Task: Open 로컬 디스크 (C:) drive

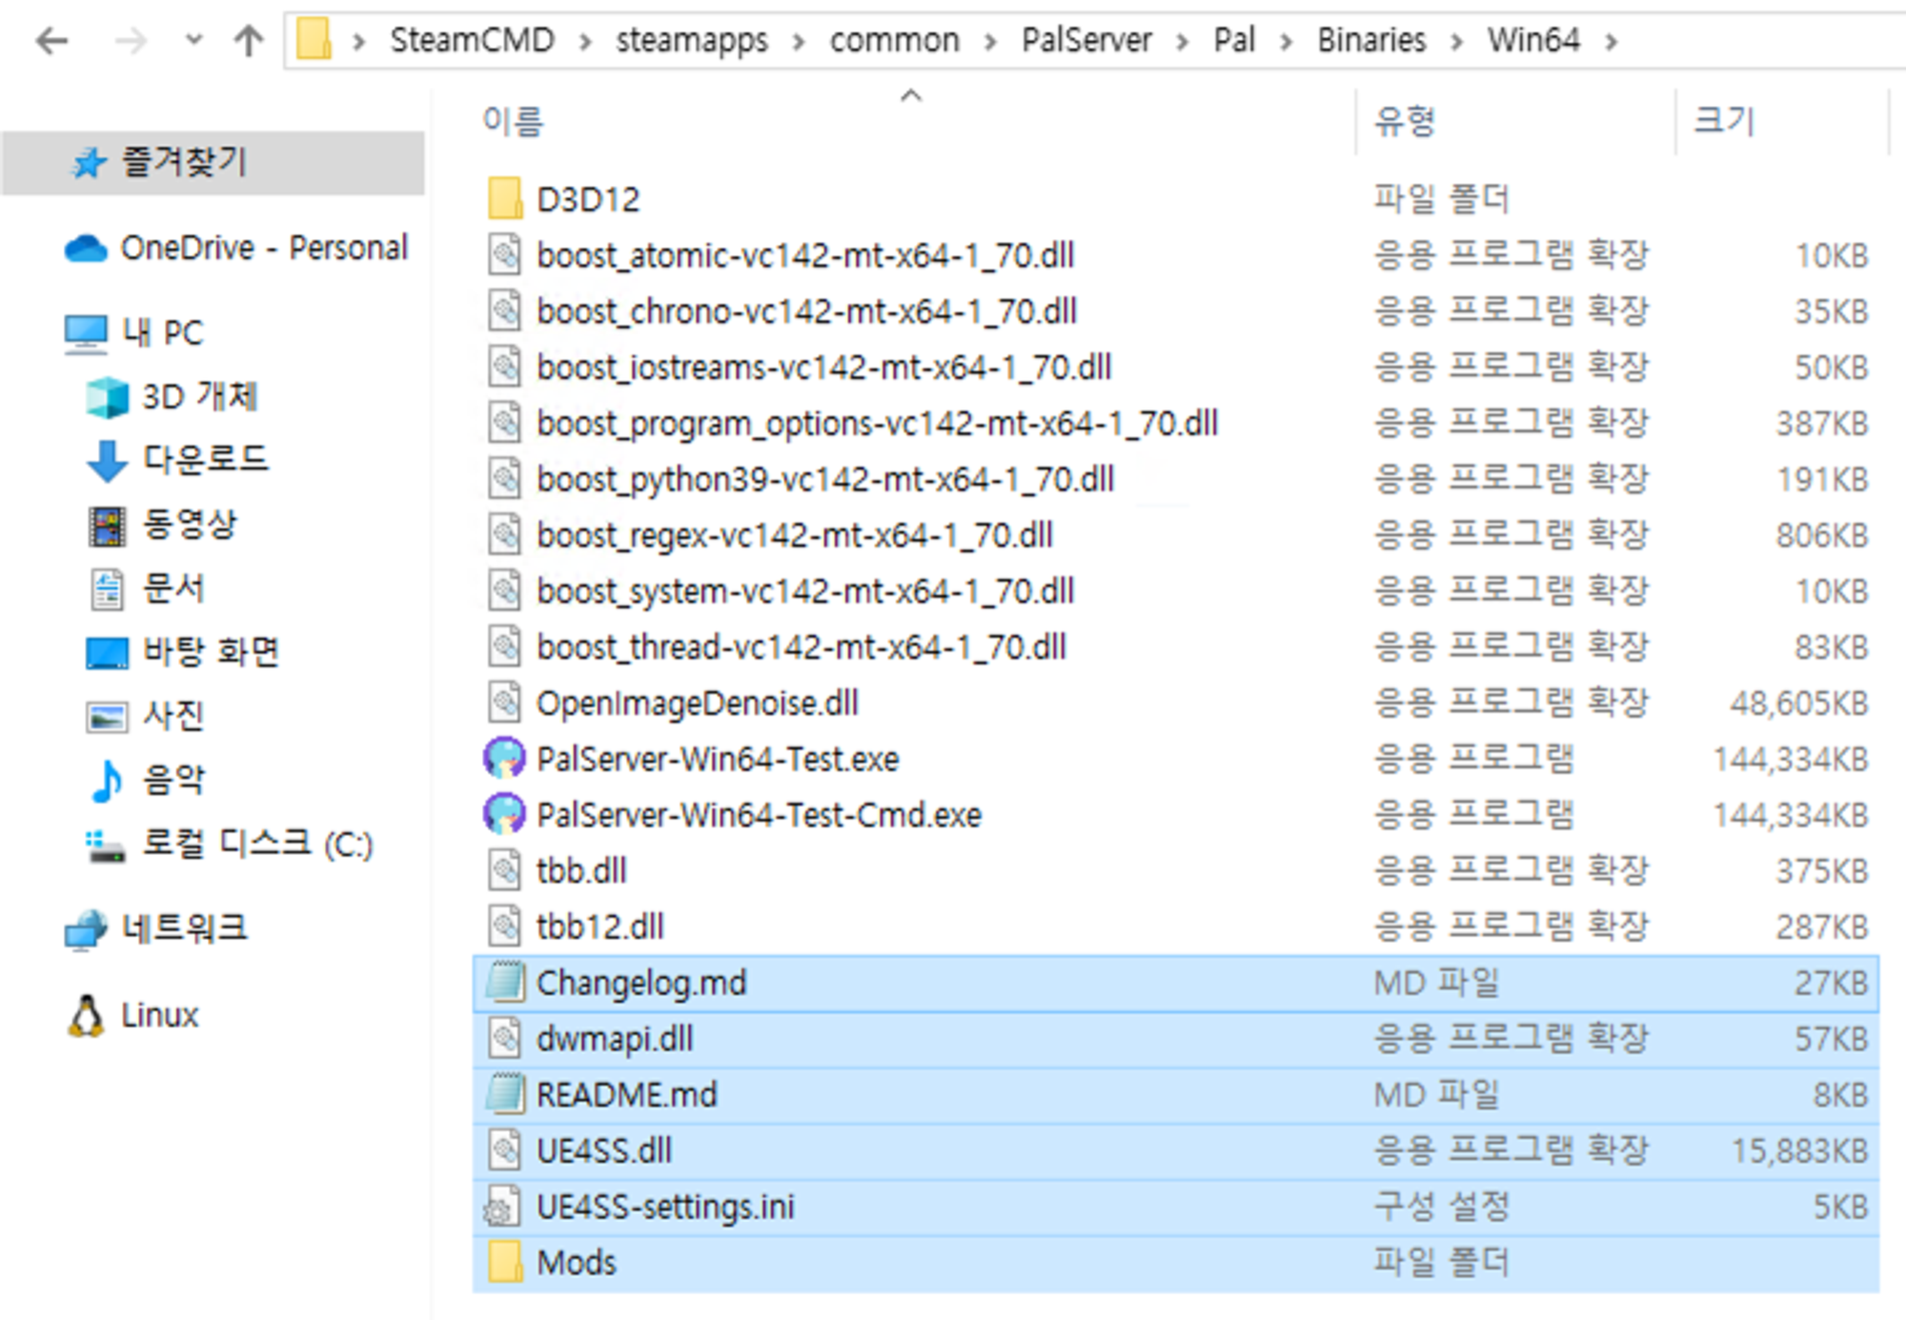Action: (x=257, y=844)
